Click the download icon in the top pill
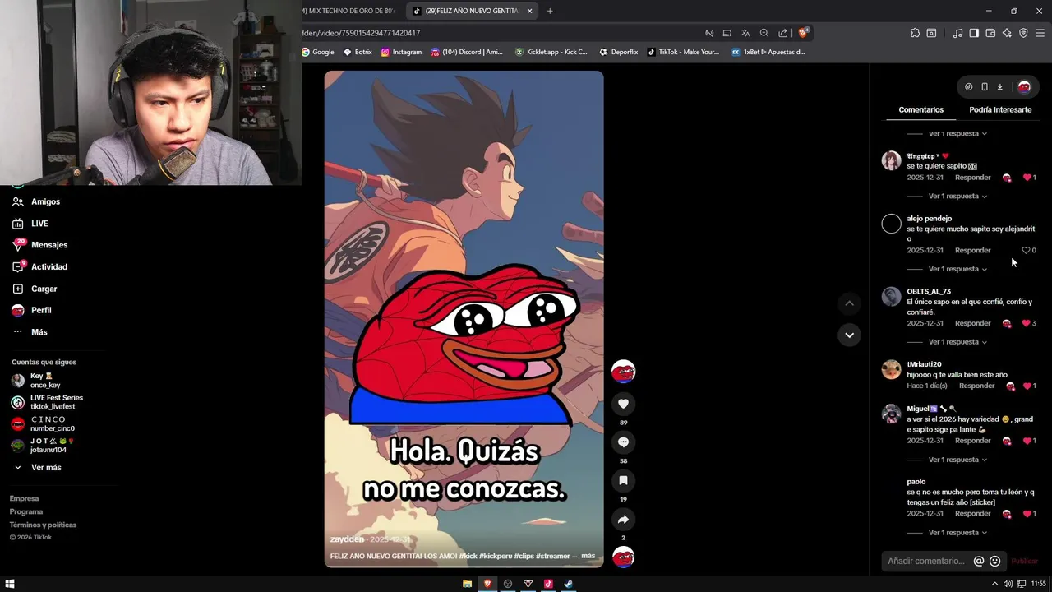1052x592 pixels. click(x=1000, y=86)
